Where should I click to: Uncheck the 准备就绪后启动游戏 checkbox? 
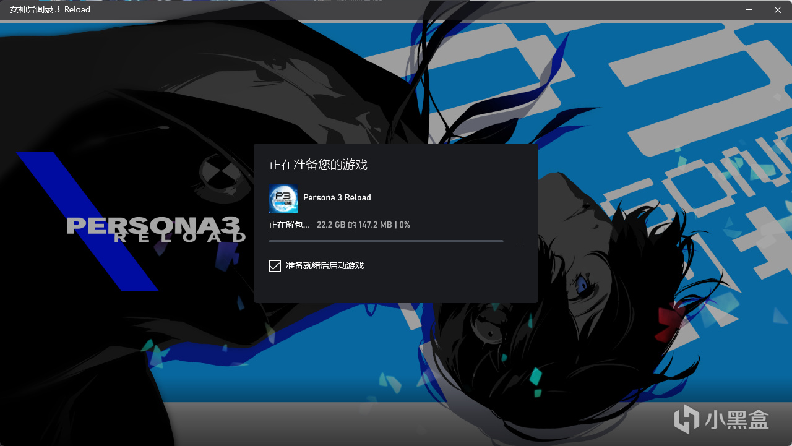click(275, 266)
